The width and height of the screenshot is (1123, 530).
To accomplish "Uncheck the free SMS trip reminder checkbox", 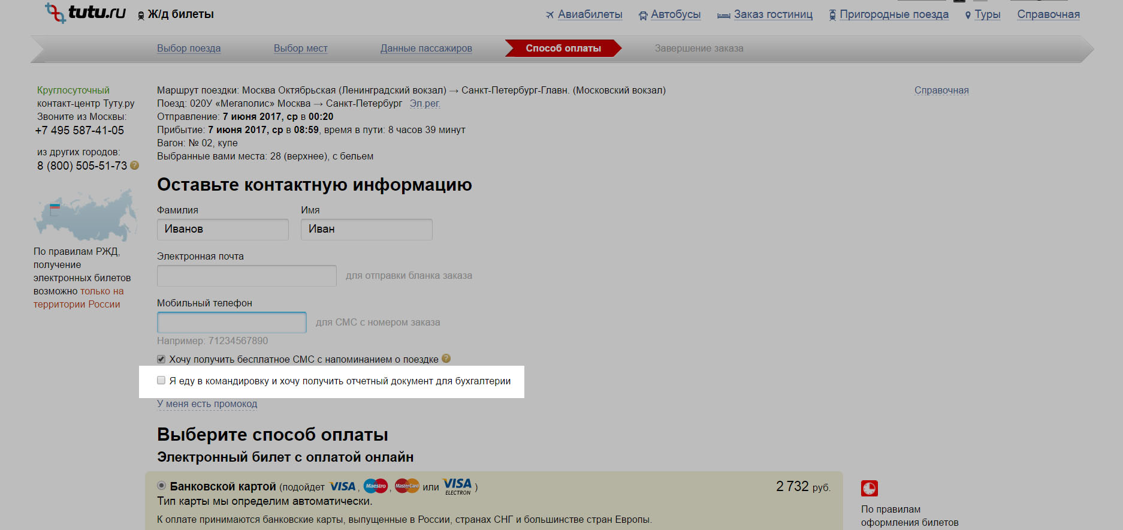I will 161,359.
